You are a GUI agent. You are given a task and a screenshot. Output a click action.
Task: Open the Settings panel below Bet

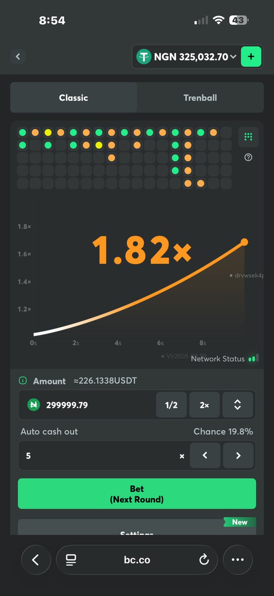(137, 527)
